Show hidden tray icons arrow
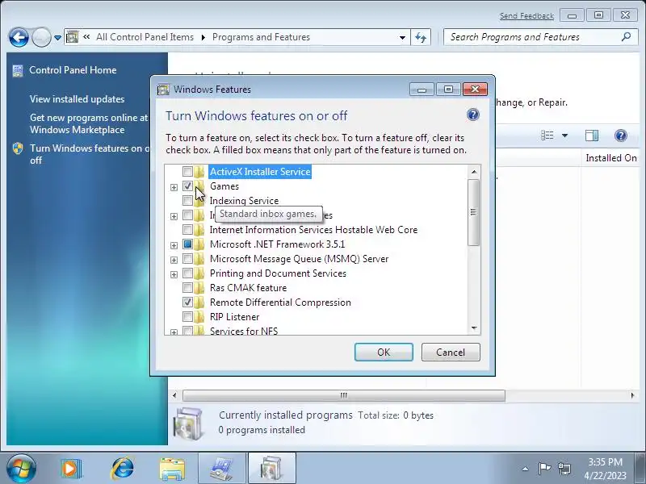 pyautogui.click(x=526, y=469)
